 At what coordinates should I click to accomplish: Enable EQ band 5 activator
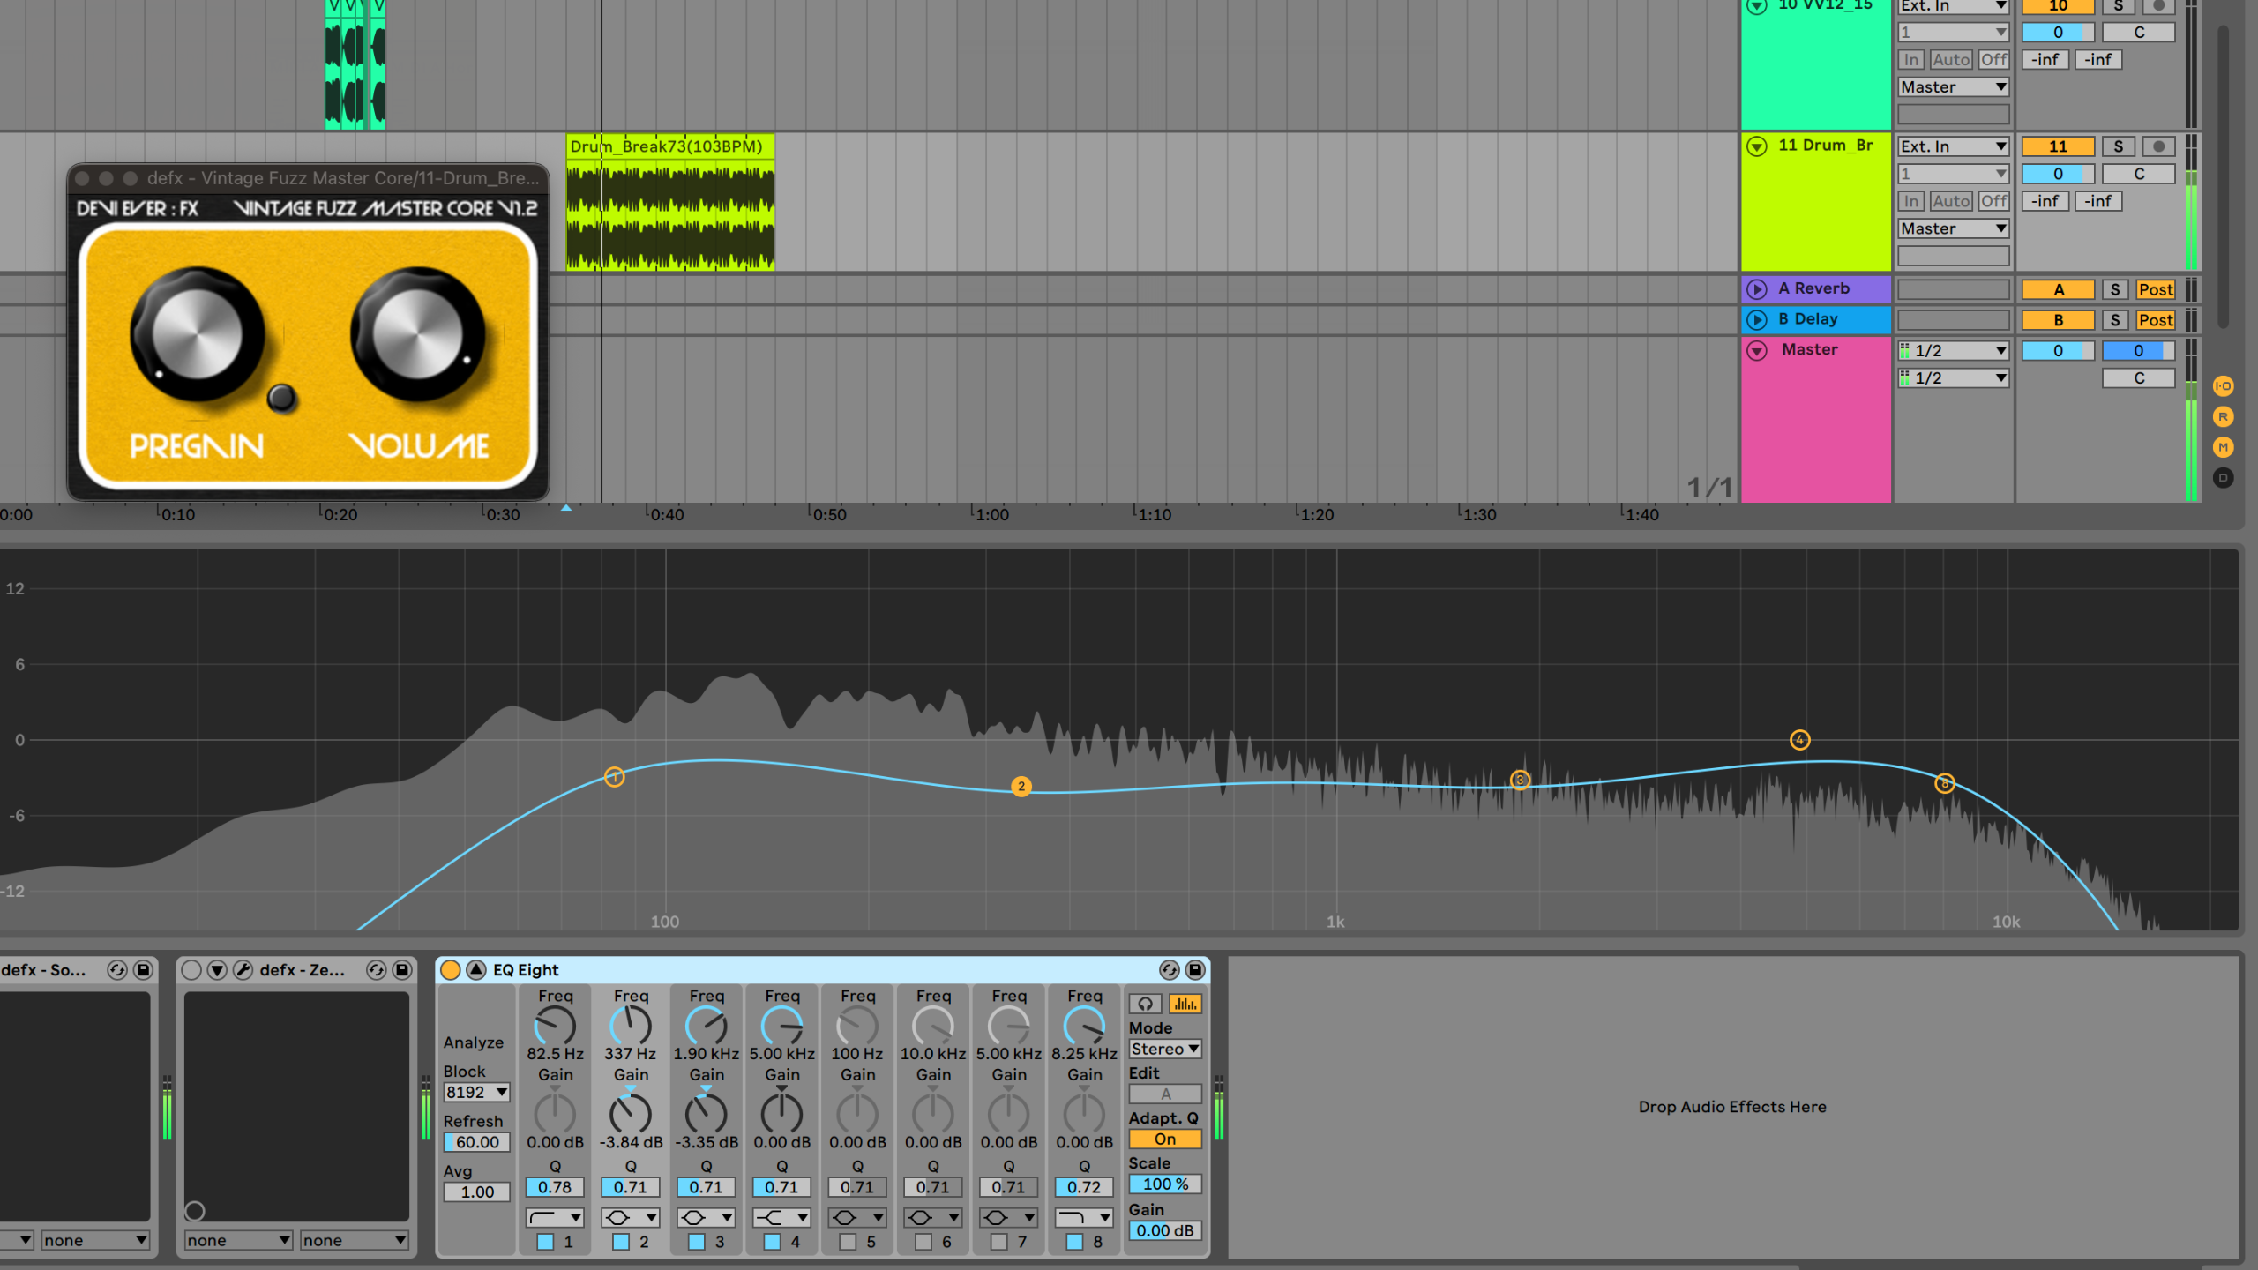click(x=848, y=1242)
